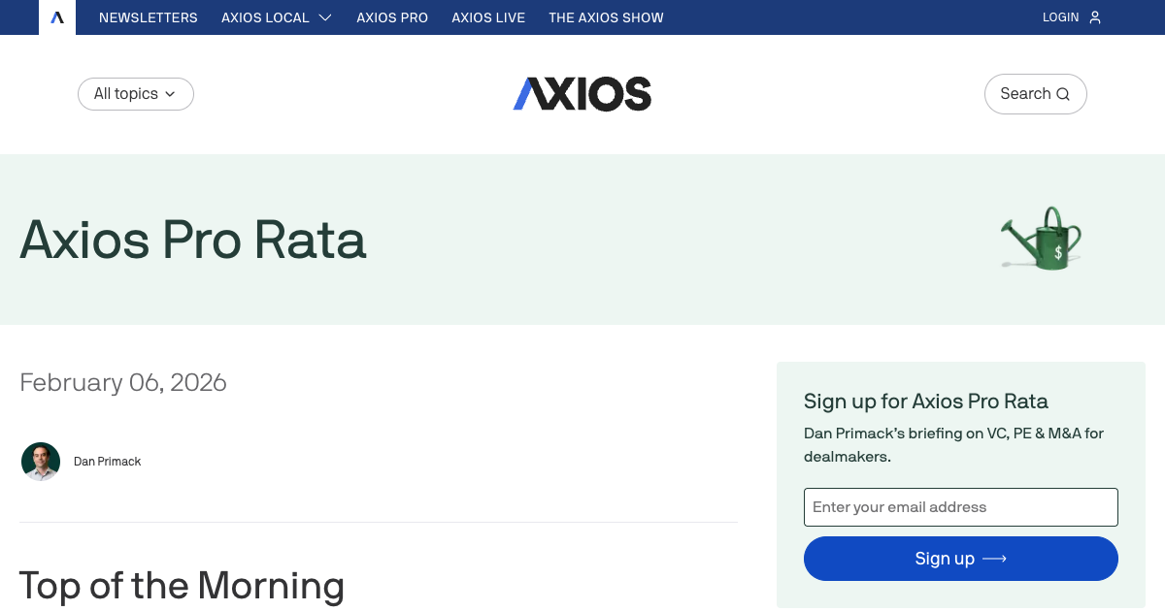Click the Dan Primack byline link
This screenshot has height=611, width=1165.
(107, 461)
